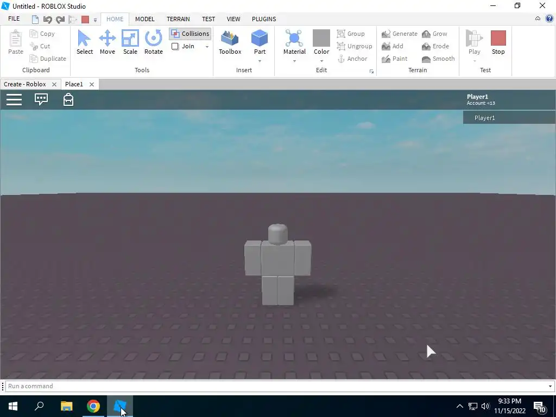
Task: Select the terrain Paint tool
Action: (x=394, y=59)
